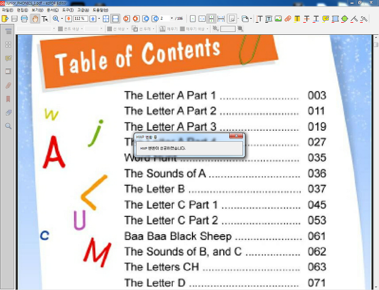The image size is (379, 290).
Task: Click the opacity value field in toolbar
Action: [227, 29]
